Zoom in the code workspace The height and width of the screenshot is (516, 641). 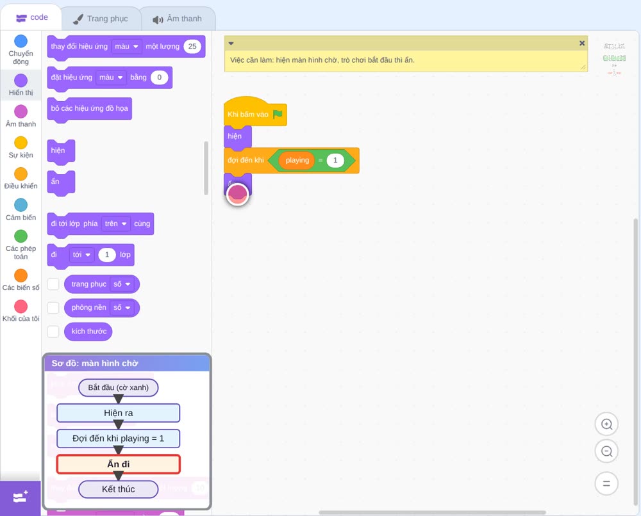pyautogui.click(x=606, y=424)
